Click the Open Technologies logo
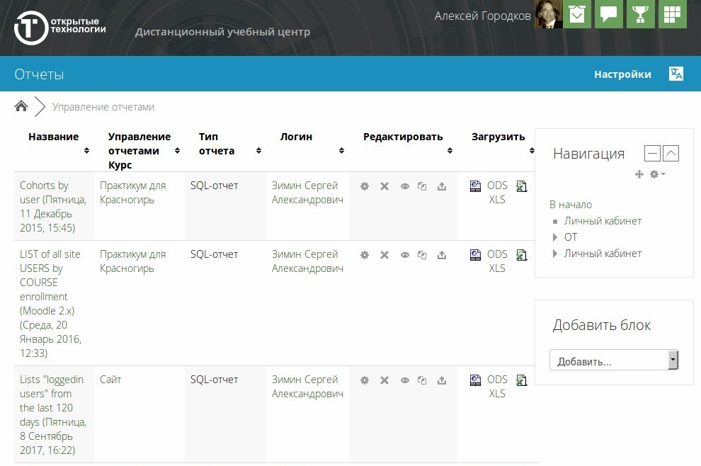Viewport: 701px width, 466px height. point(60,28)
